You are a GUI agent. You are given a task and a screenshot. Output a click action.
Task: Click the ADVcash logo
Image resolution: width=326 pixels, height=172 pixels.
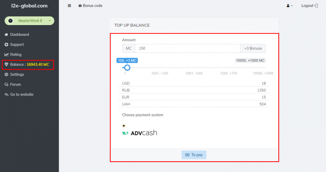point(140,133)
